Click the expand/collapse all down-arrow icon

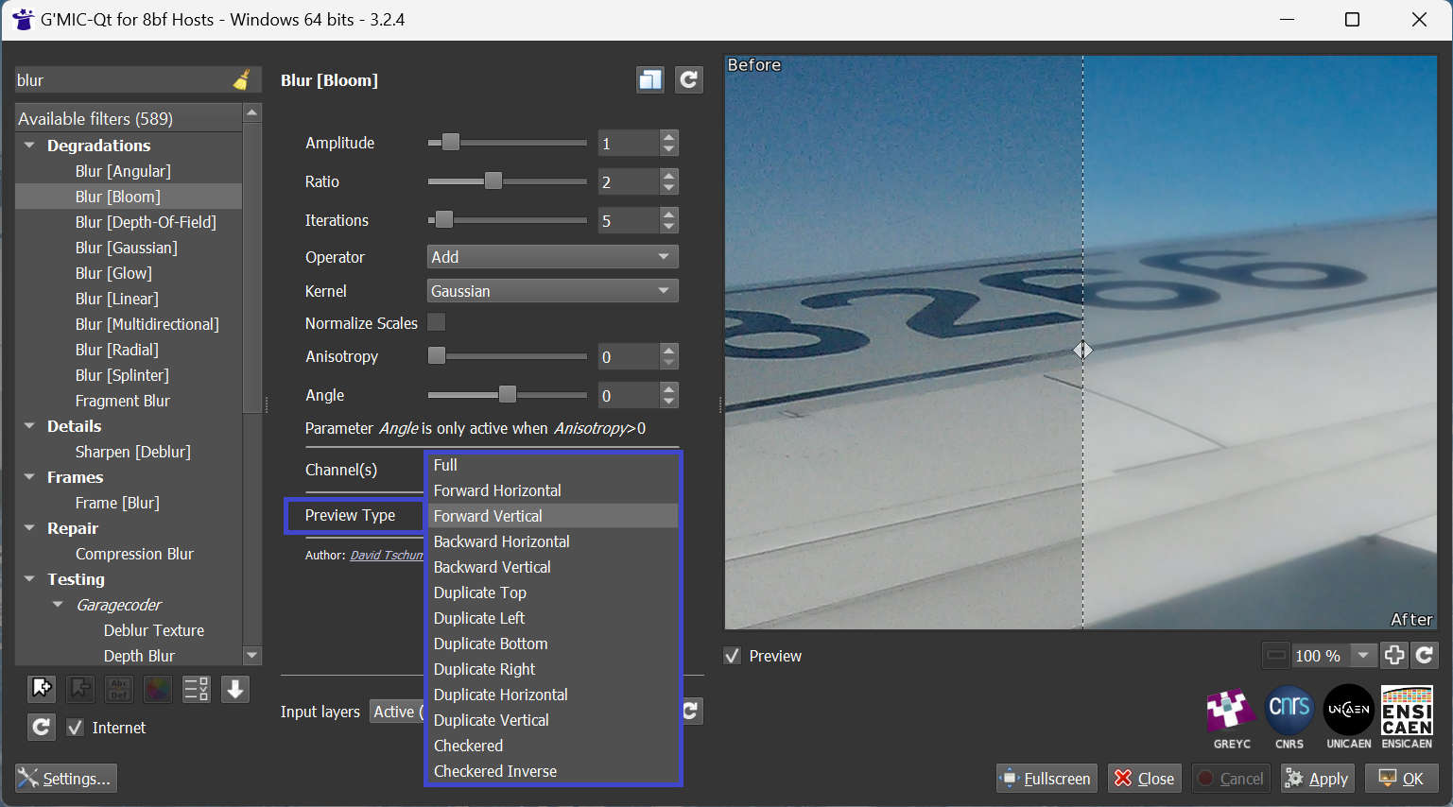(x=235, y=689)
